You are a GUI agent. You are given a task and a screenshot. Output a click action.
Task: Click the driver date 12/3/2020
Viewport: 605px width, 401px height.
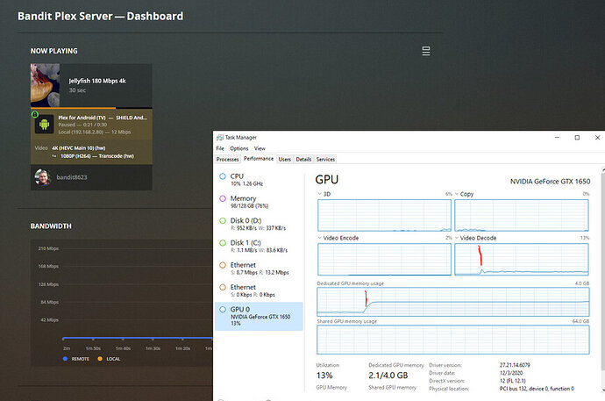(x=511, y=373)
